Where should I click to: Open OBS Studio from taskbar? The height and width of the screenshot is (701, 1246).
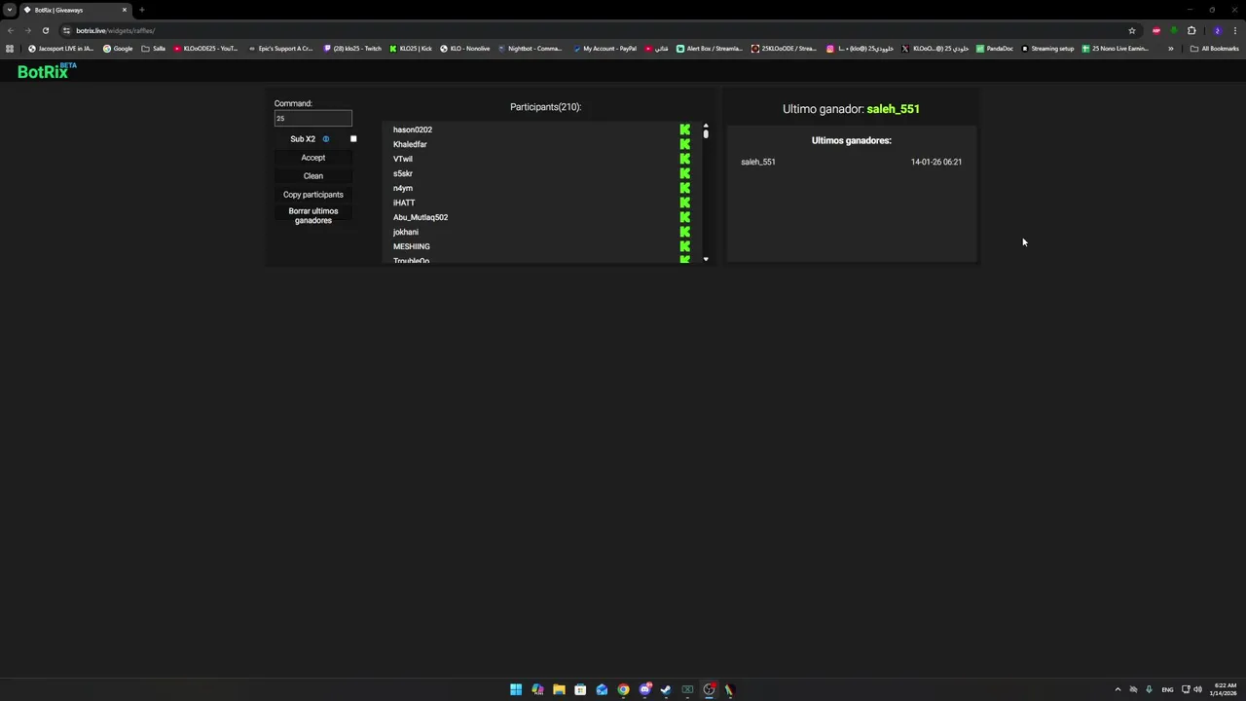coord(709,689)
